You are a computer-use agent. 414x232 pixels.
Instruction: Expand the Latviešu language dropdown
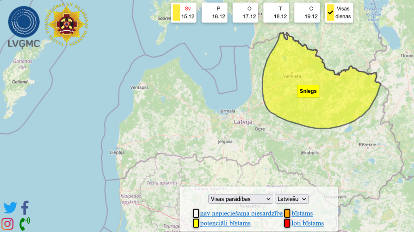[291, 199]
